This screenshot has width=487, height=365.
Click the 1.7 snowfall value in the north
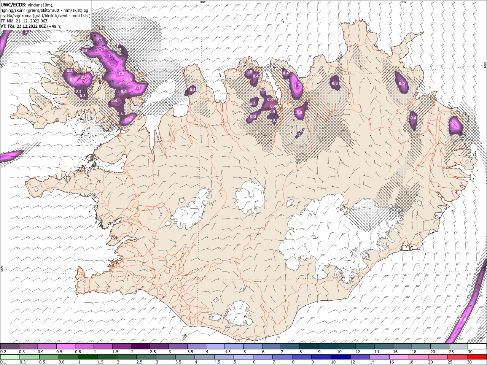(298, 86)
